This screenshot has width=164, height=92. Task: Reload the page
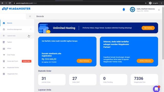(x=10, y=3)
